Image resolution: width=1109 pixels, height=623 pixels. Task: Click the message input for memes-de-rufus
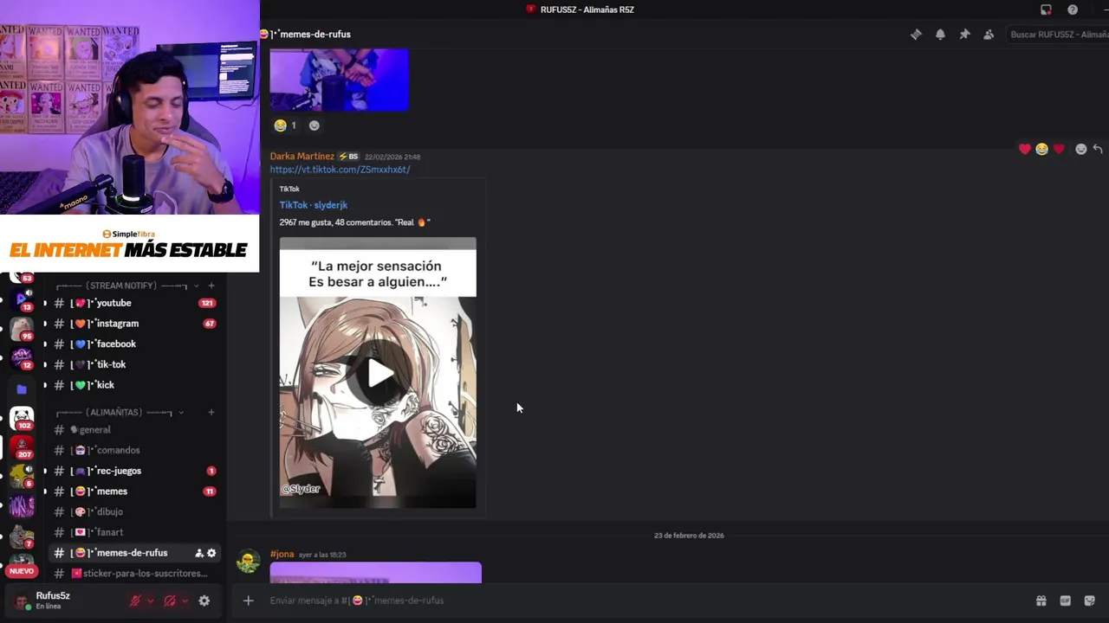641,601
